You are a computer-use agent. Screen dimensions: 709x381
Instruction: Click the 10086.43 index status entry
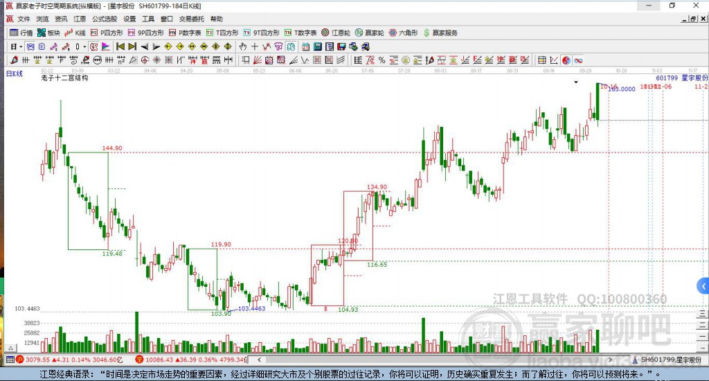[x=192, y=360]
